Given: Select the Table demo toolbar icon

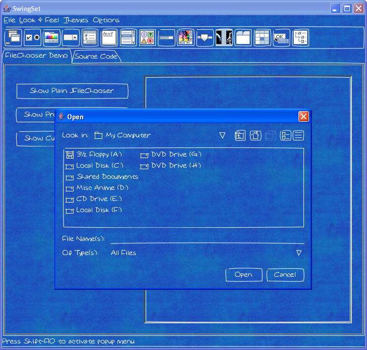Looking at the screenshot, I should coord(262,37).
